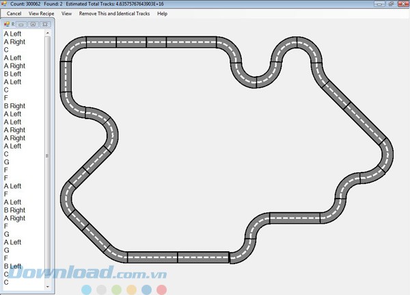Open the View Recipe menu
The width and height of the screenshot is (410, 295).
tap(41, 13)
